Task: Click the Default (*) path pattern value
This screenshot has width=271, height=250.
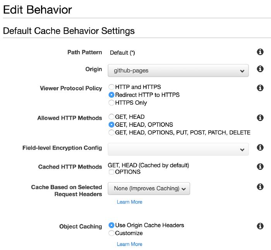Action: (x=122, y=53)
